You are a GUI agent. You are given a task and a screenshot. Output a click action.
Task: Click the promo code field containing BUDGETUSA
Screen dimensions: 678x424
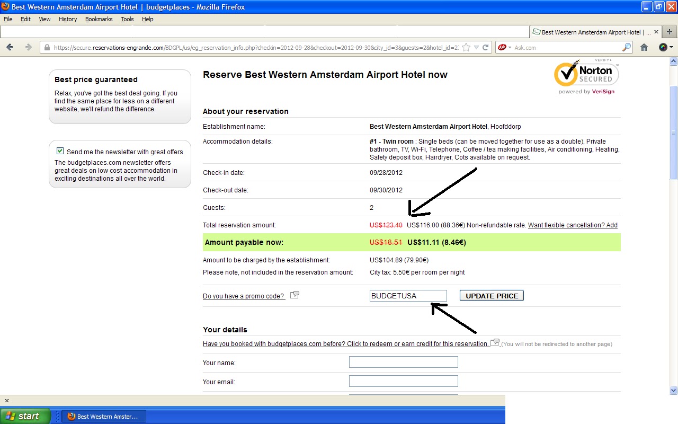pyautogui.click(x=408, y=296)
